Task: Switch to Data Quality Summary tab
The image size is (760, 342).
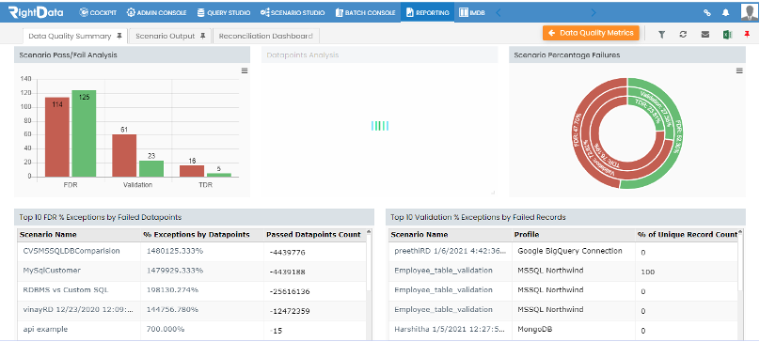Action: pos(70,36)
